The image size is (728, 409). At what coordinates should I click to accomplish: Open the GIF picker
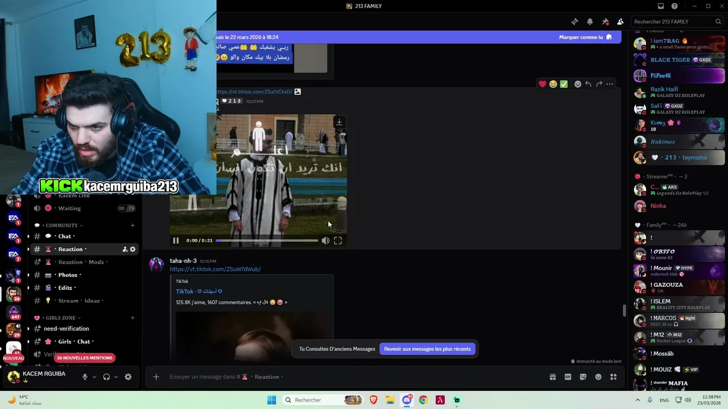(x=568, y=377)
